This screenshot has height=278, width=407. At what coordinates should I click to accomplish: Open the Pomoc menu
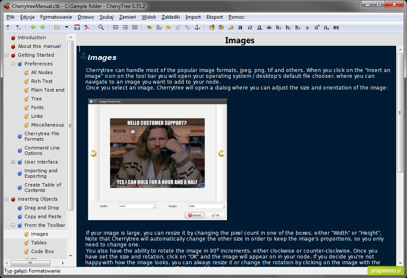[237, 17]
